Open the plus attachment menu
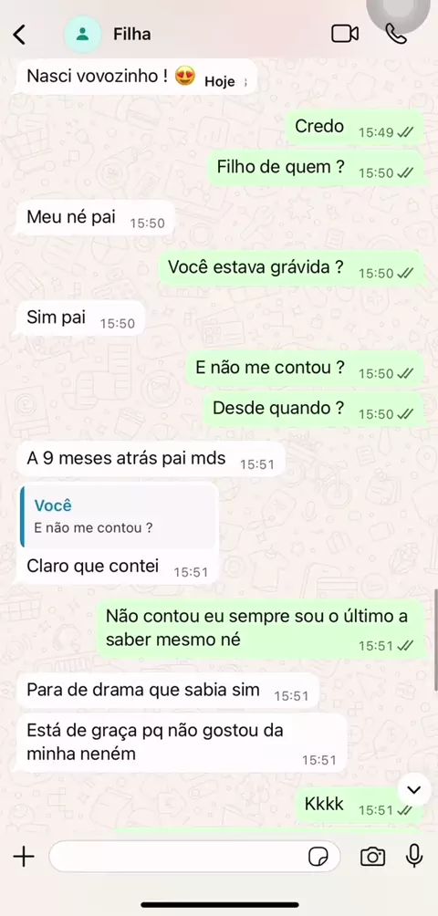 24,857
